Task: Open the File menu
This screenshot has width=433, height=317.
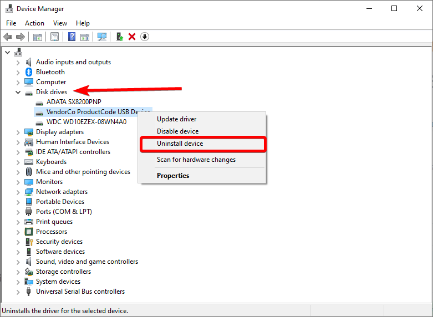Action: pyautogui.click(x=11, y=23)
